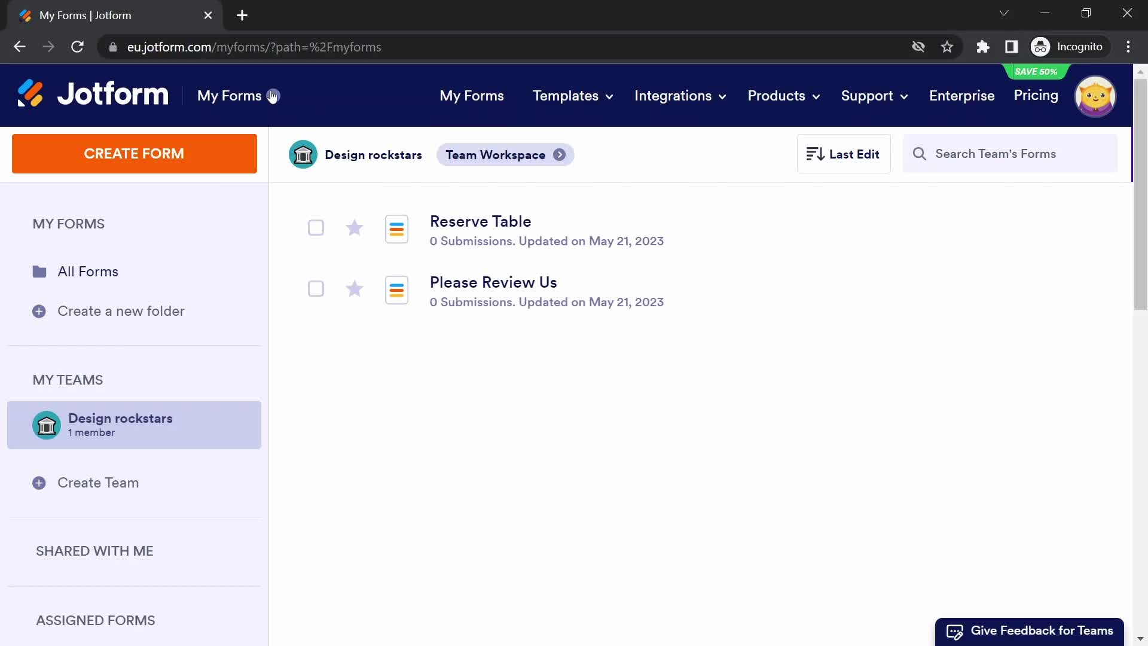Screen dimensions: 1148x646
Task: Click Create a new folder
Action: [x=121, y=311]
